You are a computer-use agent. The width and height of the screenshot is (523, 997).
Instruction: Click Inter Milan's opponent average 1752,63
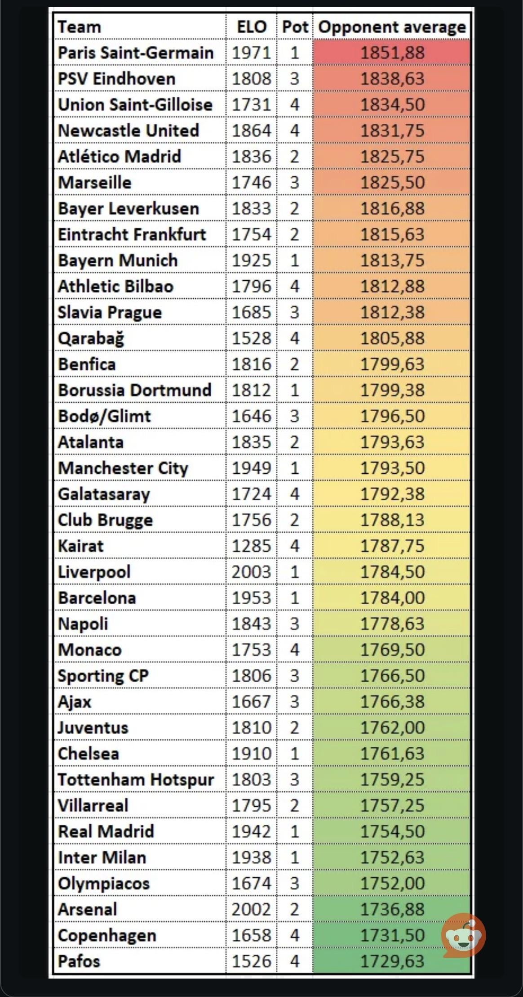click(x=392, y=858)
